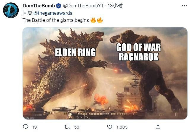The image size is (190, 133).
Task: Click the reply speech bubble icon
Action: point(26,127)
